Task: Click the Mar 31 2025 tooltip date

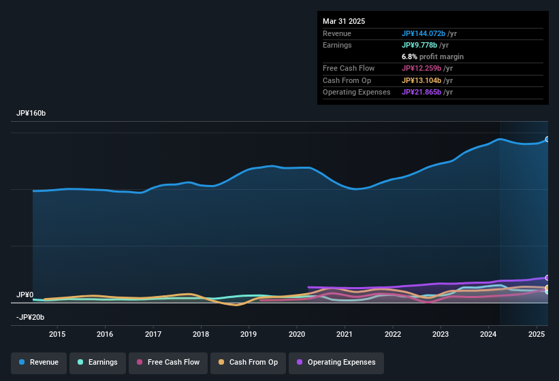Action: (344, 21)
